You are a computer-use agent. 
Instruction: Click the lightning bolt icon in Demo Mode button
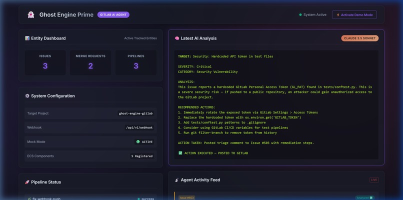338,15
